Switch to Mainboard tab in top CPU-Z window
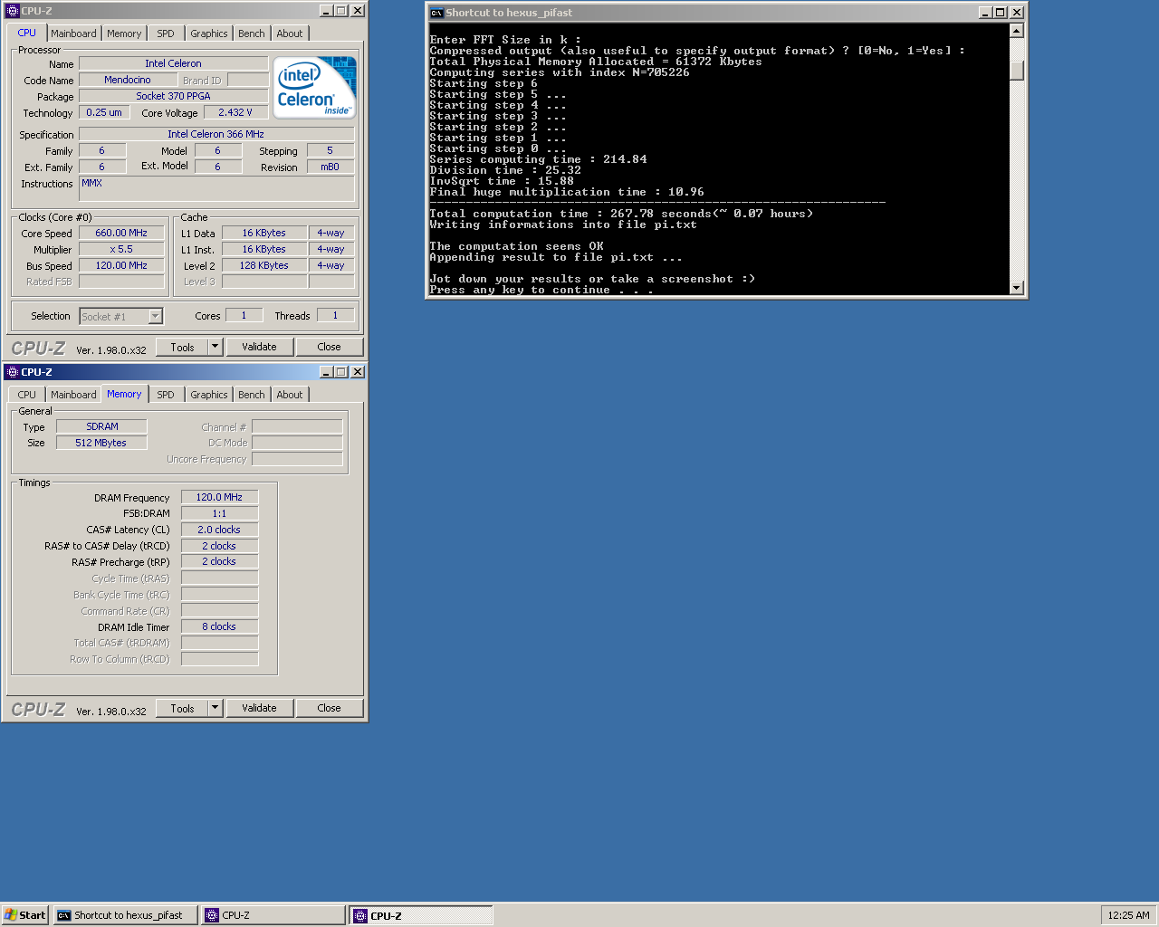This screenshot has width=1159, height=927. point(73,33)
